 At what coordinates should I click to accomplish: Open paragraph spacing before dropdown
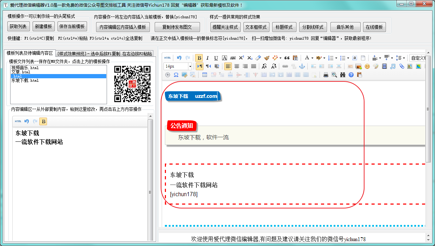pyautogui.click(x=380, y=58)
